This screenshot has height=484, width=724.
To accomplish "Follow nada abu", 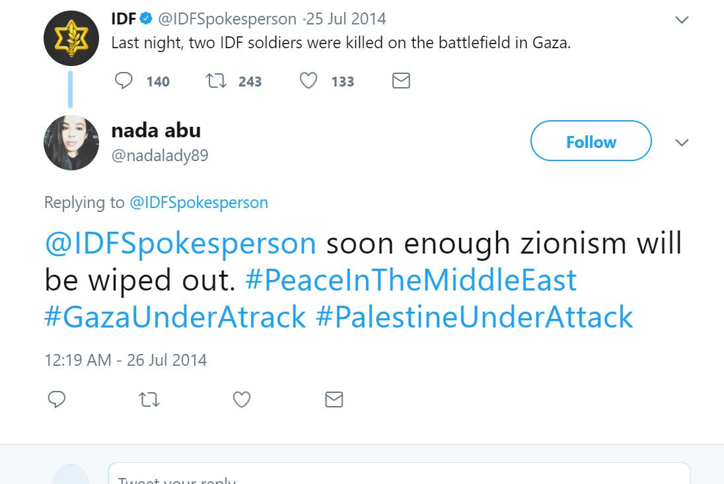I will point(591,141).
